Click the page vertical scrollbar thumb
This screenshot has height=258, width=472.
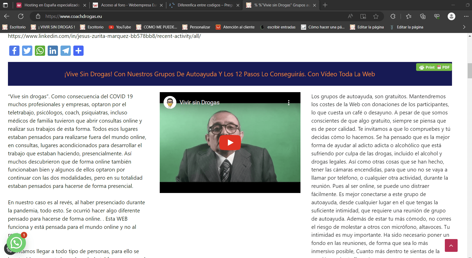point(470,71)
